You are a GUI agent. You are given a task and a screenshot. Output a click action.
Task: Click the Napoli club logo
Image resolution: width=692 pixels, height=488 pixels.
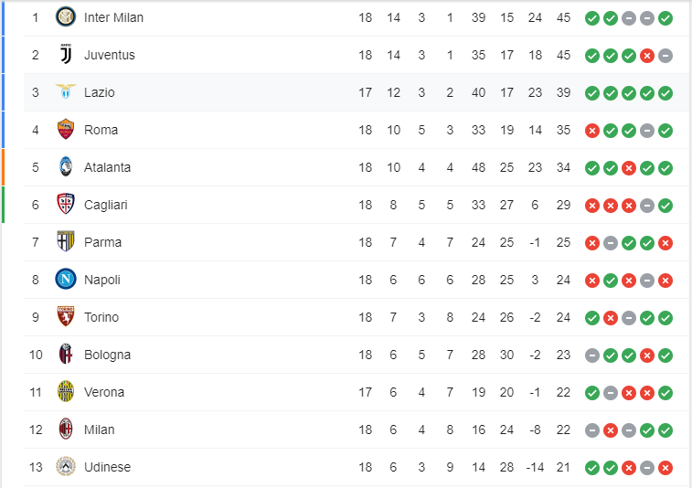[65, 280]
